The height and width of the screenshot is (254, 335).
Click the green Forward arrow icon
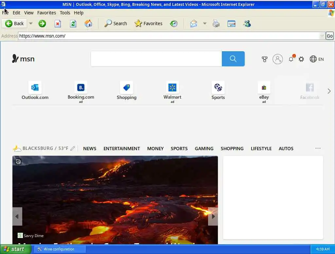pos(42,24)
